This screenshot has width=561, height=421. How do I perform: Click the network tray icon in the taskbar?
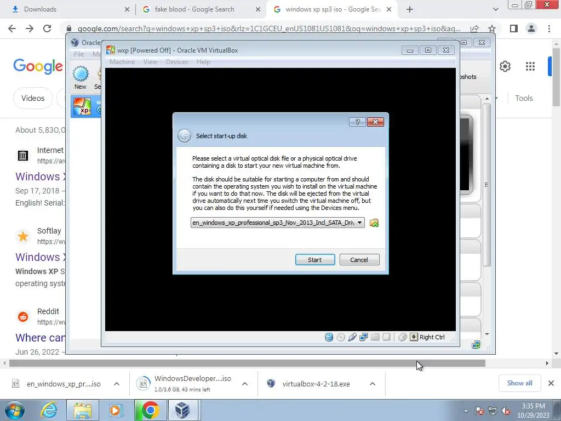point(493,411)
